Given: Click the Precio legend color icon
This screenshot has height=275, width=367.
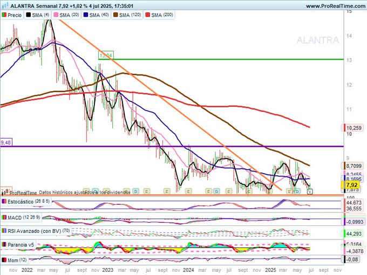Looking at the screenshot, I should pos(4,15).
